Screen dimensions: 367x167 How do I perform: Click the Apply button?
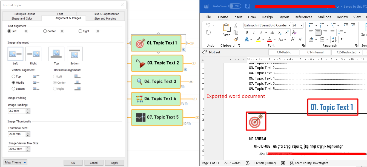(x=114, y=163)
